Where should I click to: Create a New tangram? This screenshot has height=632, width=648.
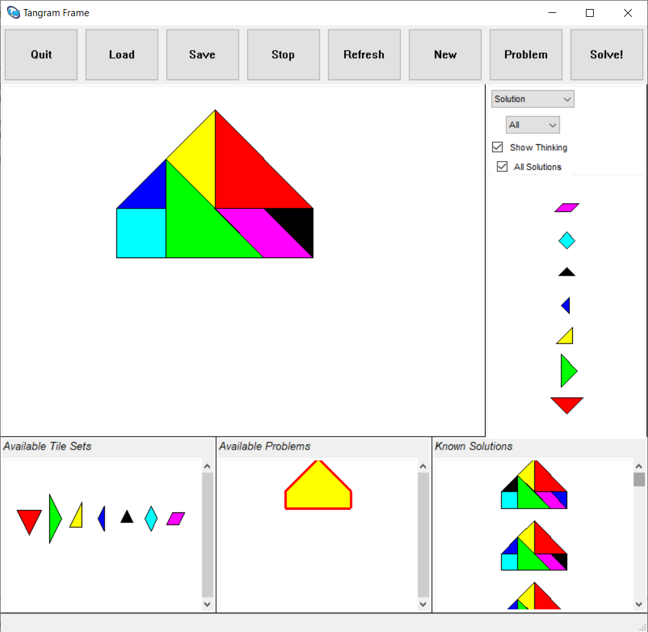pos(445,54)
